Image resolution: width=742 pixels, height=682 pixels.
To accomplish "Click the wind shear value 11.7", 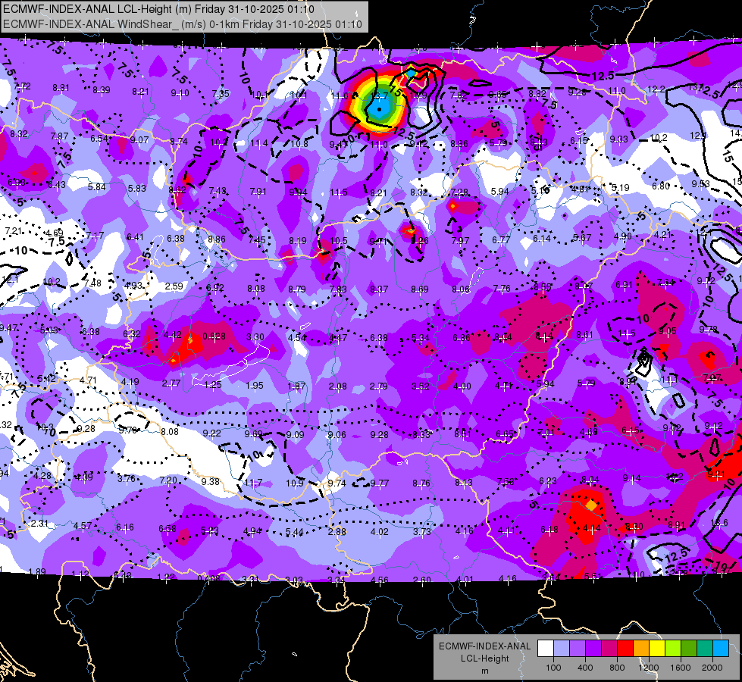I will [254, 483].
